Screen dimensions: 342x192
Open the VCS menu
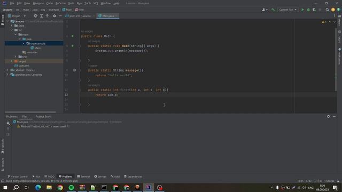pyautogui.click(x=96, y=3)
